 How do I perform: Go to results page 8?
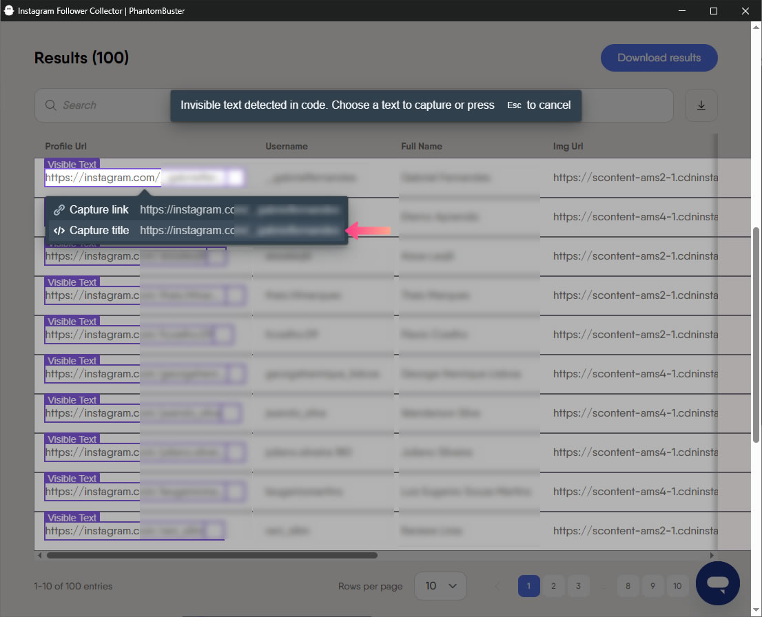click(628, 586)
